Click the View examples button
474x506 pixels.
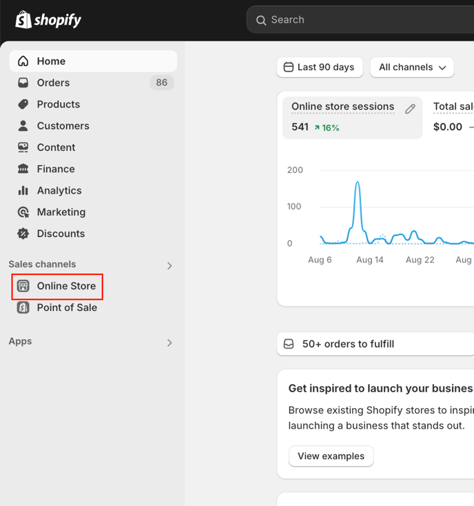(x=331, y=456)
